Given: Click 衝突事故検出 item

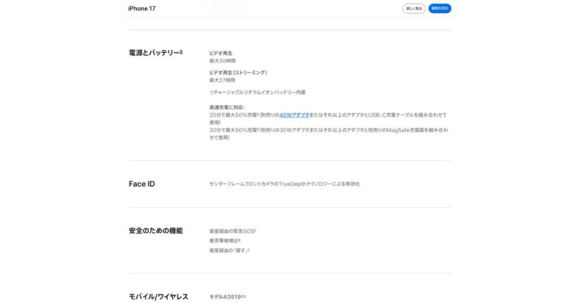Looking at the screenshot, I should pos(225,241).
